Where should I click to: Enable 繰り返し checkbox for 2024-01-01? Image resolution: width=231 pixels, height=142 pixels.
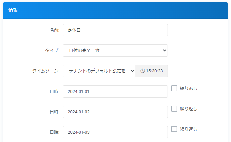click(174, 88)
